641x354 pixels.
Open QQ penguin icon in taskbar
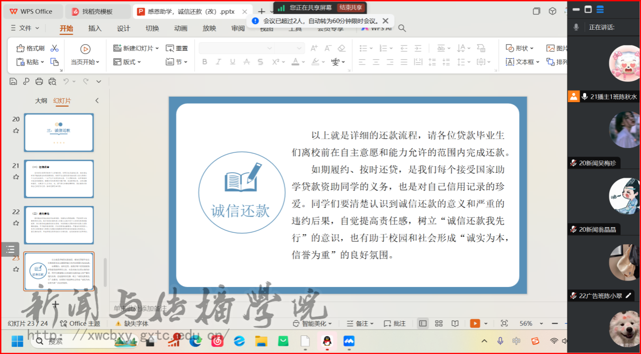pyautogui.click(x=327, y=341)
